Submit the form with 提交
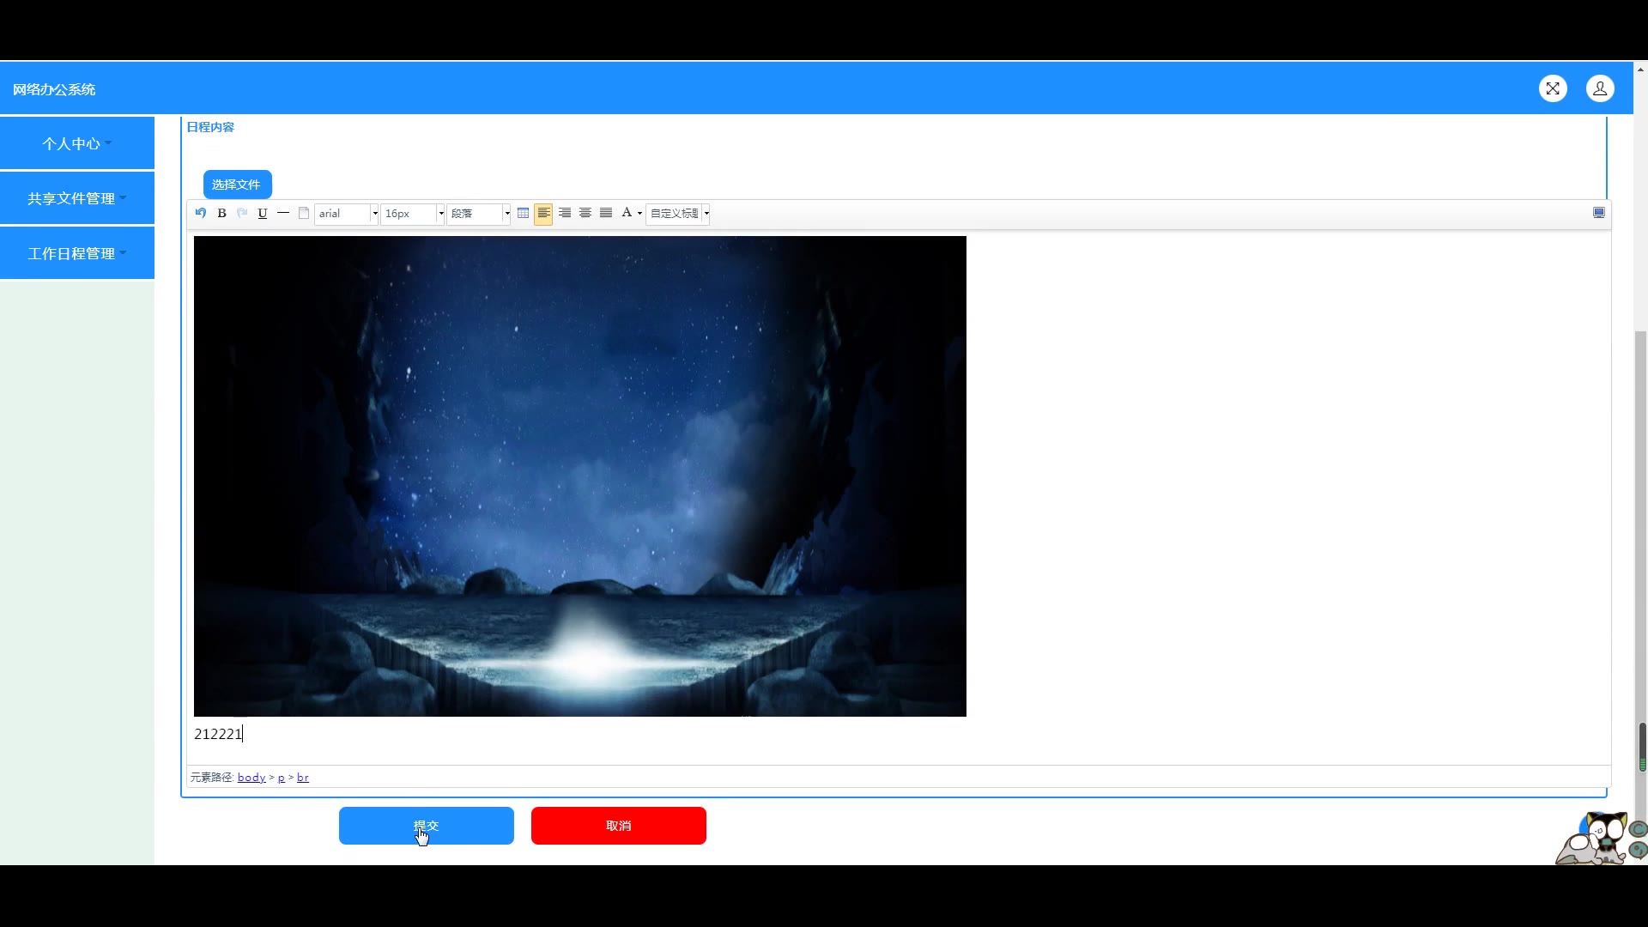 pyautogui.click(x=427, y=826)
